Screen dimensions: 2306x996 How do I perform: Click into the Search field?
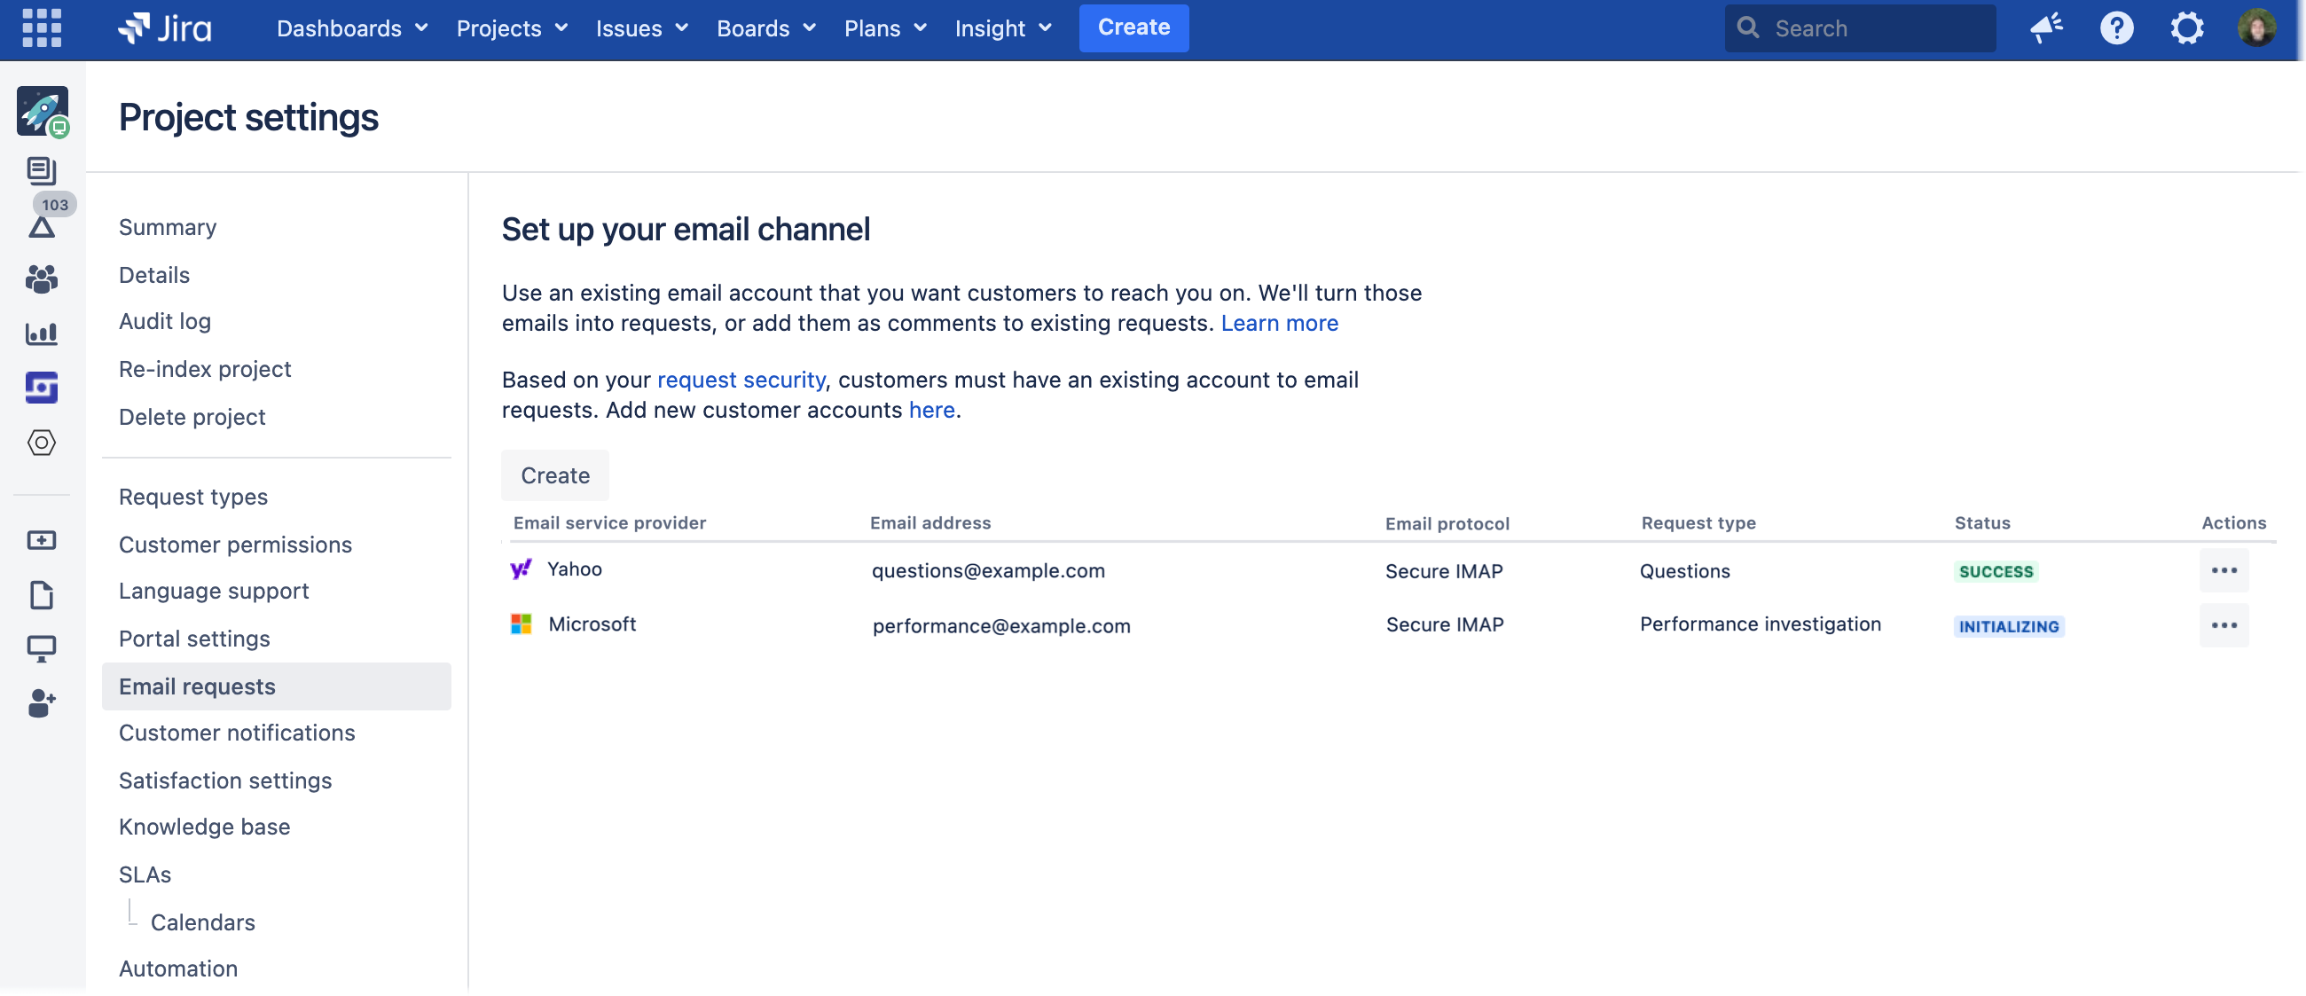click(1859, 27)
